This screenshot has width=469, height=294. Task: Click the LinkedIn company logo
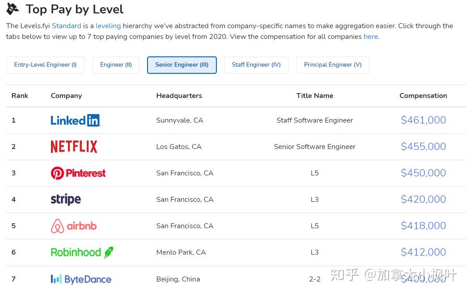(x=75, y=120)
